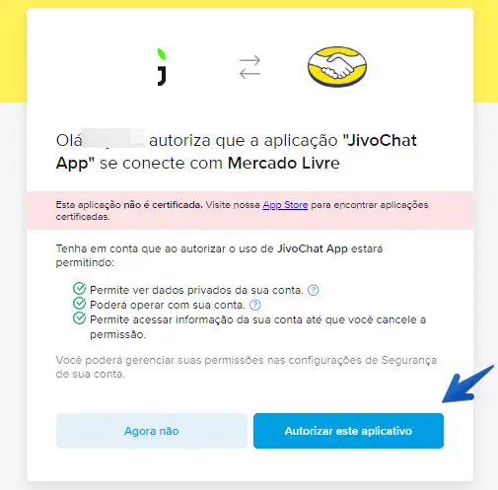Click the blurred username in greeting
The image size is (498, 490).
pos(113,139)
